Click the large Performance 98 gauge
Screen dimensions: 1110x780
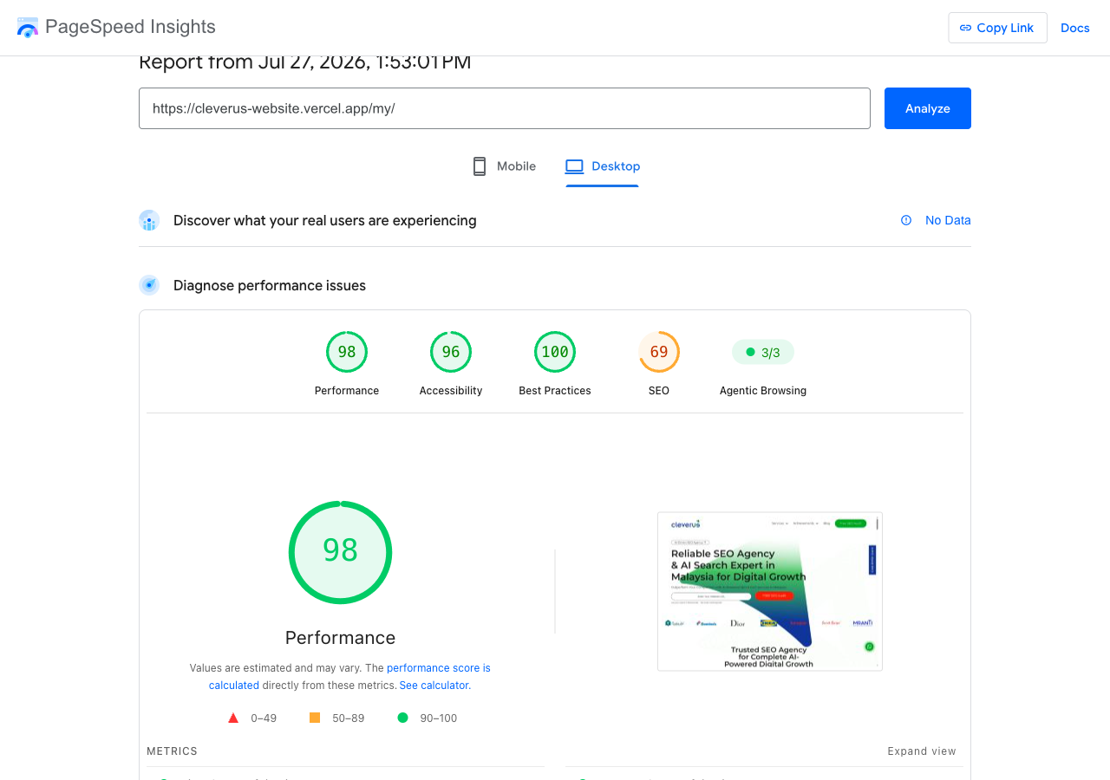pyautogui.click(x=340, y=552)
